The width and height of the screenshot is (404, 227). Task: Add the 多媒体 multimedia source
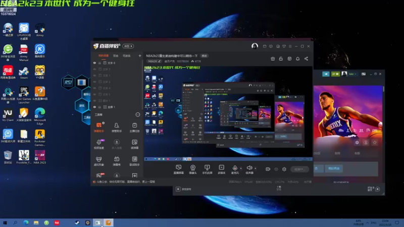pos(222,169)
